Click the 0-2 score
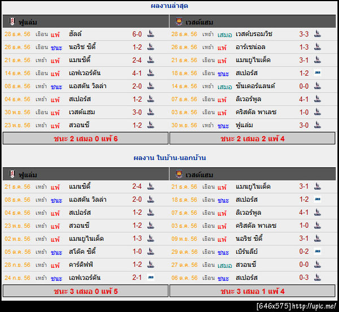 pos(304,252)
